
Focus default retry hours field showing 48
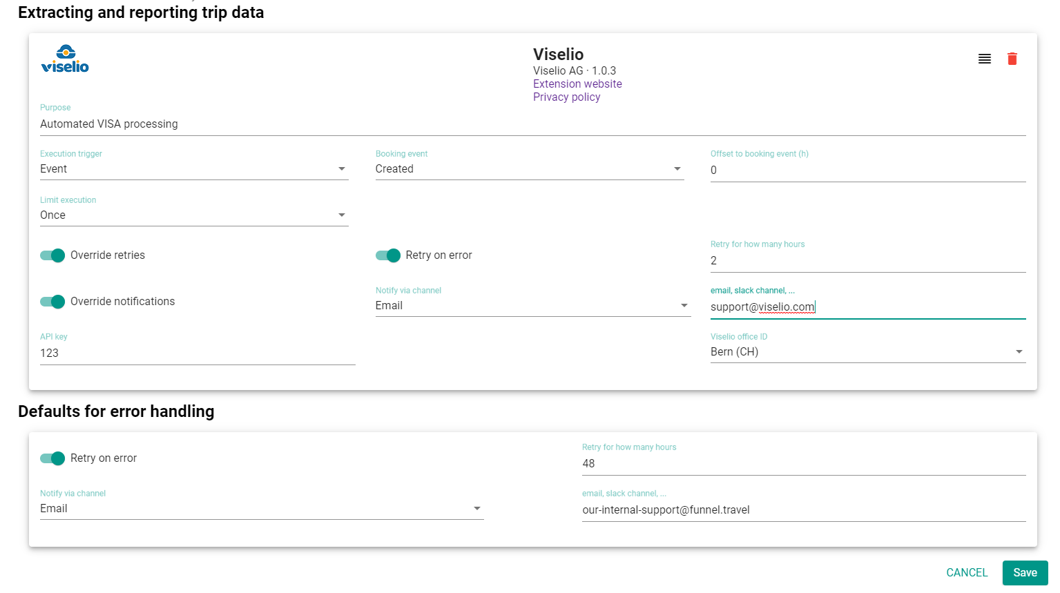(x=804, y=464)
